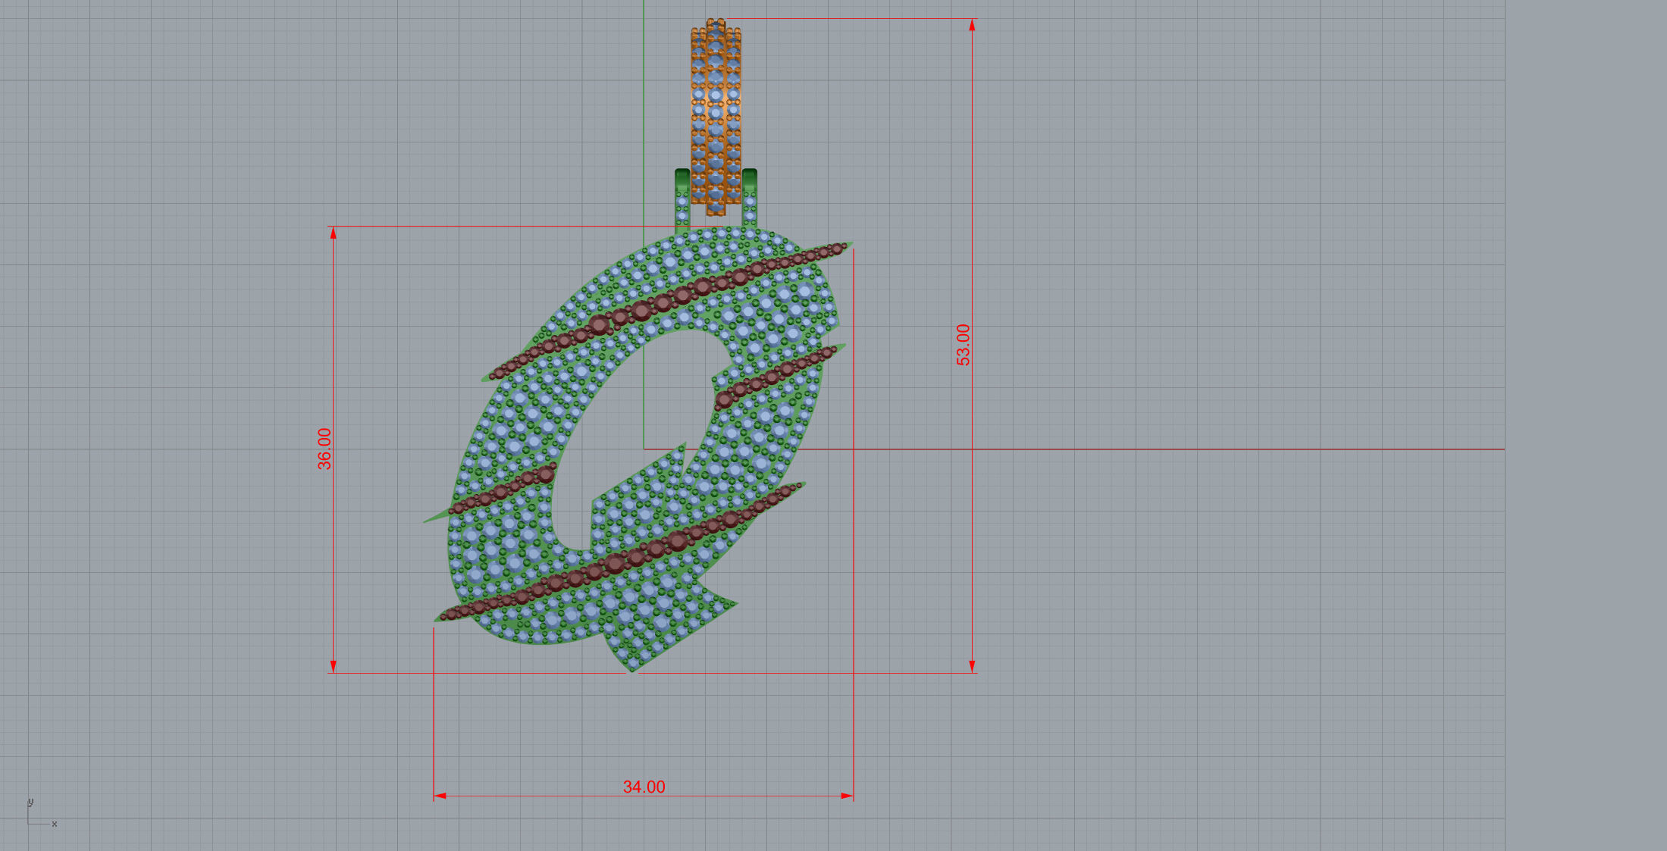Click the right green bail connector loop
Image resolution: width=1667 pixels, height=851 pixels.
(x=749, y=197)
